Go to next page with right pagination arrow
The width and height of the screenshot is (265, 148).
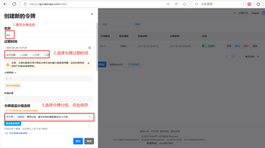pyautogui.click(x=239, y=57)
